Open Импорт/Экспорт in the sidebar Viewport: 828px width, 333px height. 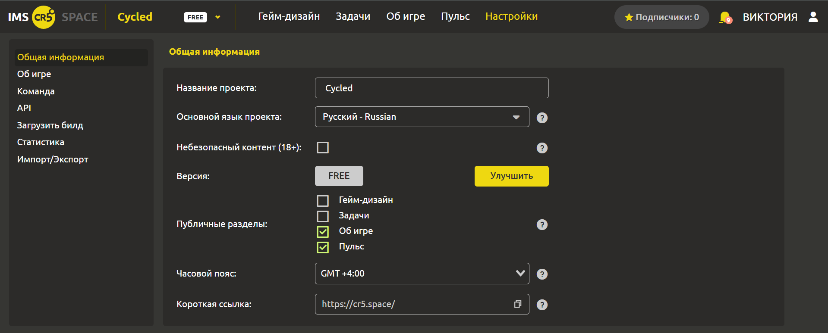tap(53, 159)
